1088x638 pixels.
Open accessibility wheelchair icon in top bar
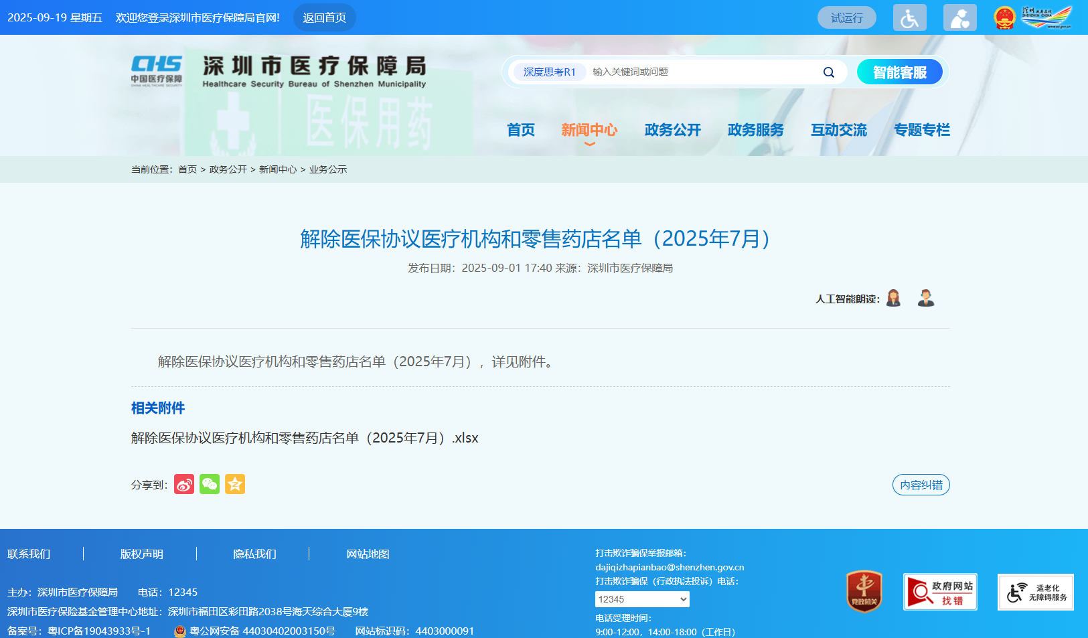point(909,17)
